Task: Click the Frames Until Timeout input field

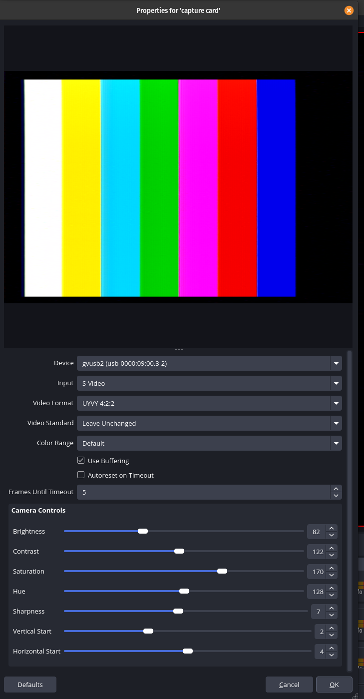Action: click(202, 492)
